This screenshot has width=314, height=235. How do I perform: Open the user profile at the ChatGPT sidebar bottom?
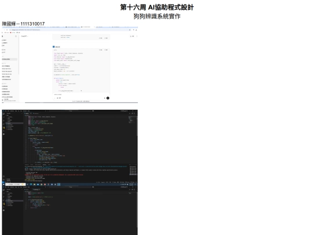(9, 100)
